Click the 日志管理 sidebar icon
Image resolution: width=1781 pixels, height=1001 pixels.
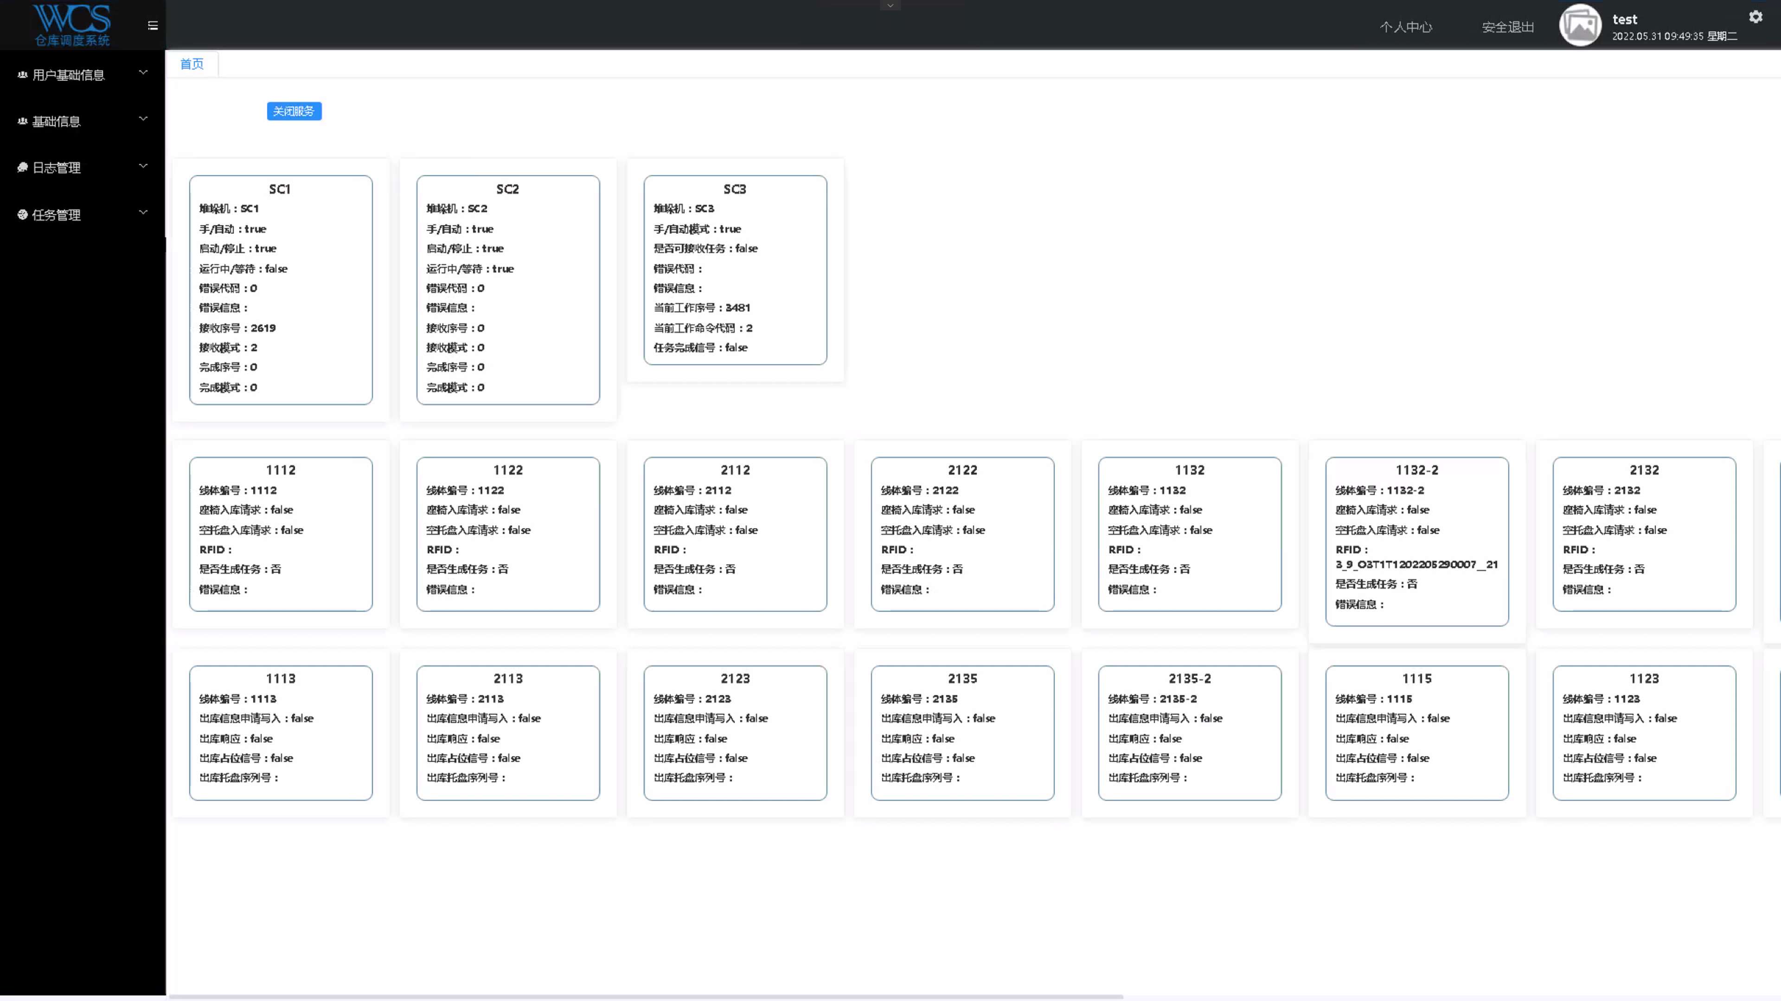(x=23, y=167)
